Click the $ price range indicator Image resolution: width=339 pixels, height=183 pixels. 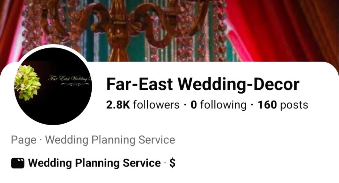172,163
